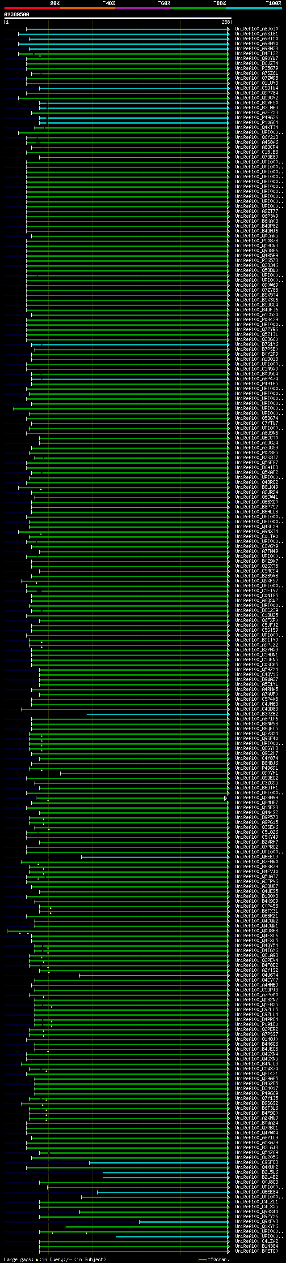The height and width of the screenshot is (1263, 286).
Task: Select the UniRef100_B5VFS0 label
Action: point(256,103)
